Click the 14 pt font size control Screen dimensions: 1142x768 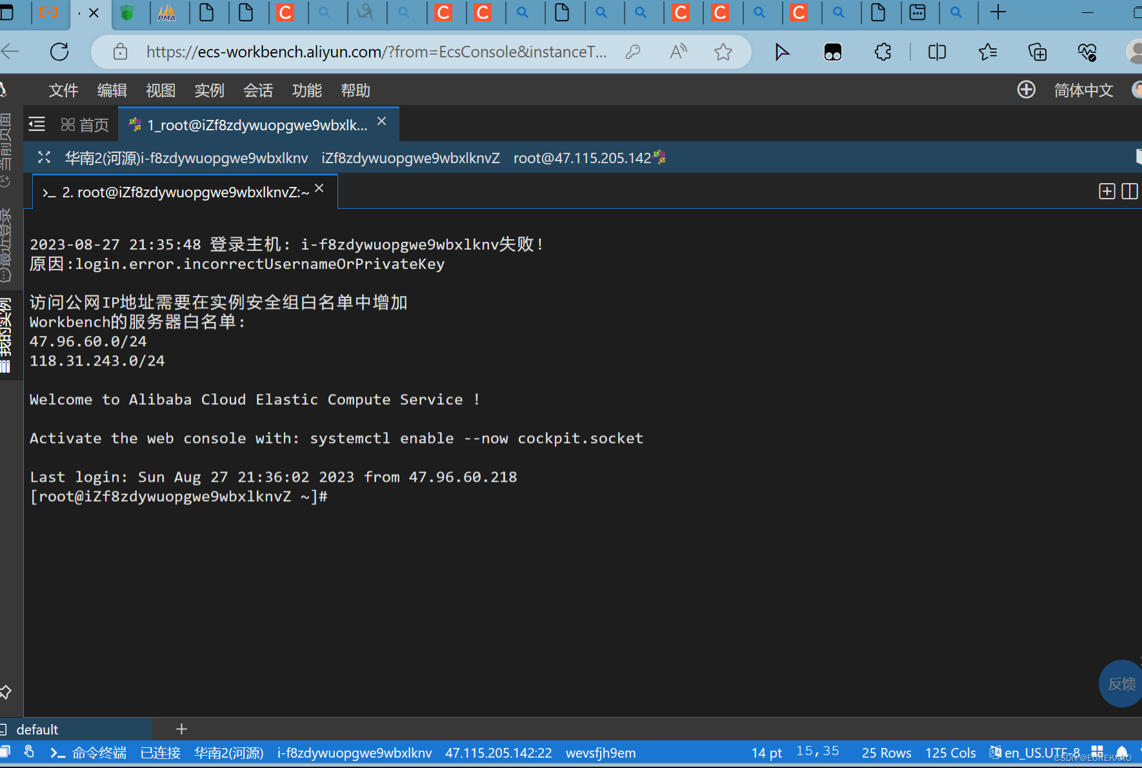(766, 752)
